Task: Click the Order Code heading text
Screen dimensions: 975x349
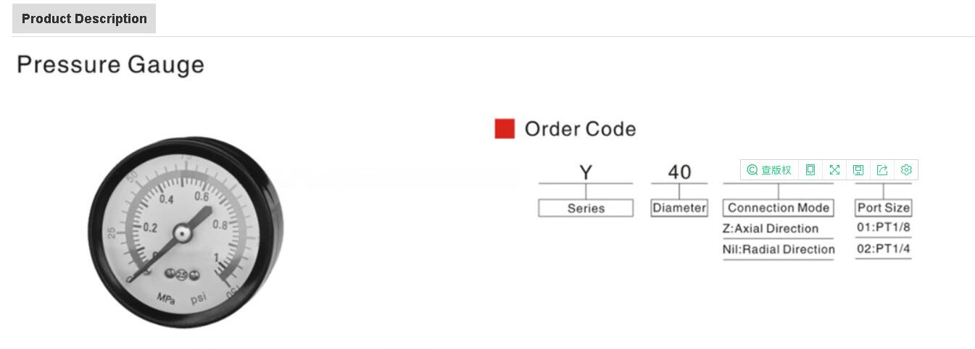Action: click(580, 130)
